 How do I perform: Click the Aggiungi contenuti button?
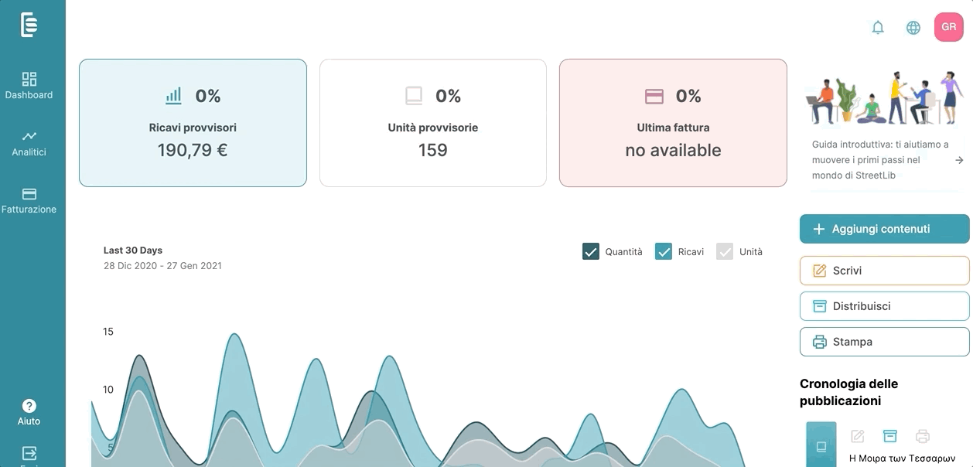(x=885, y=229)
